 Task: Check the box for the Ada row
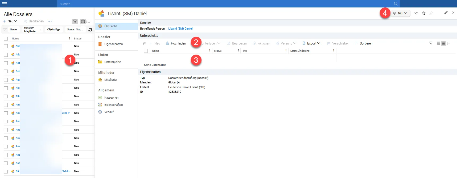click(6, 55)
